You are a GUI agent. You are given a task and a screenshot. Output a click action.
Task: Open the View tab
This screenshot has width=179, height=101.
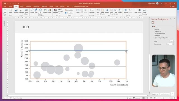click(56, 6)
